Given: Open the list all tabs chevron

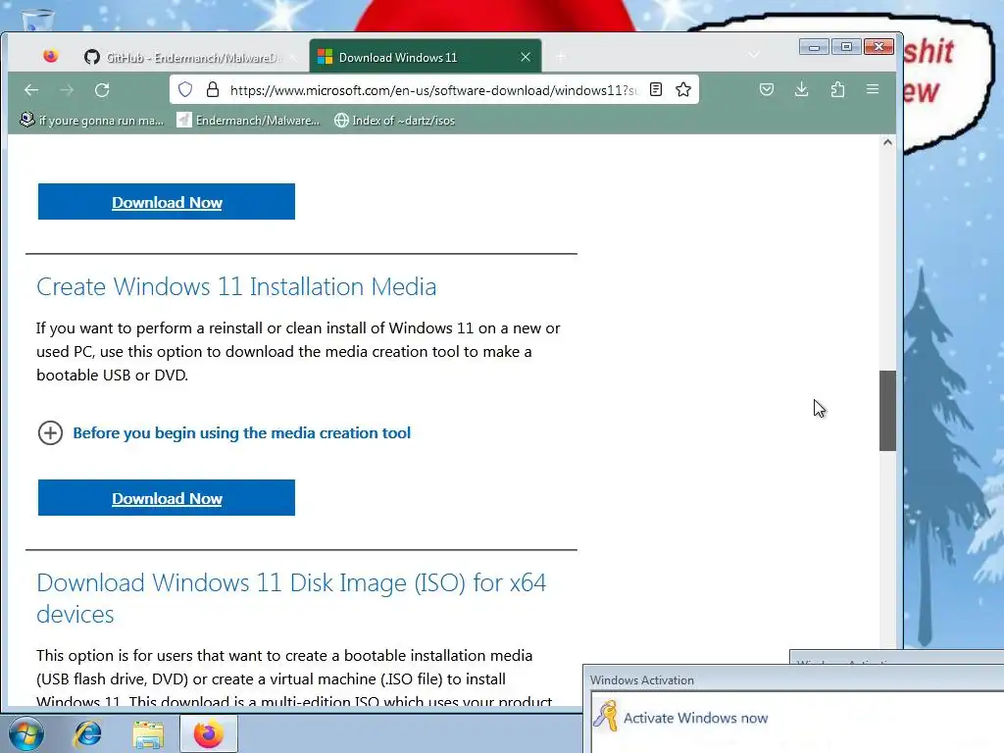Looking at the screenshot, I should point(754,55).
